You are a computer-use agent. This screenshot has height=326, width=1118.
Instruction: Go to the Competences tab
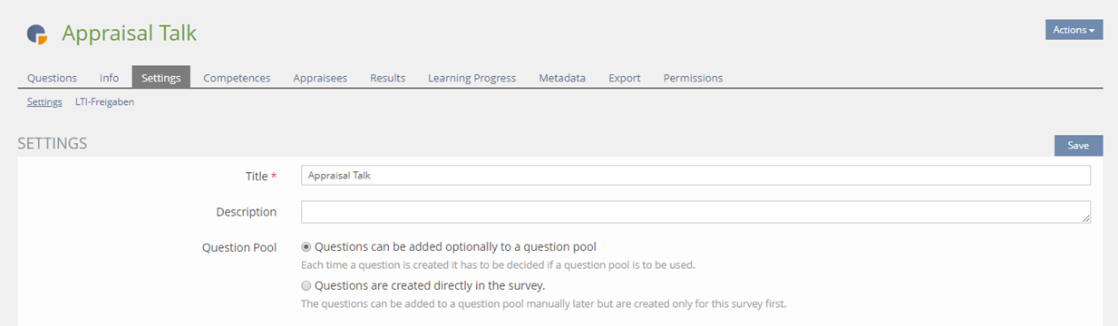[237, 78]
